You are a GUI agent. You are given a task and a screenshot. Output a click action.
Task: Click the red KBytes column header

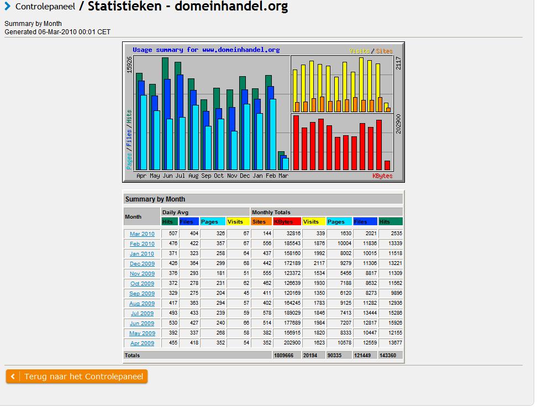click(287, 221)
